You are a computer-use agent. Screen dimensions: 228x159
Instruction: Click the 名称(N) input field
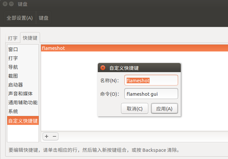(151, 80)
